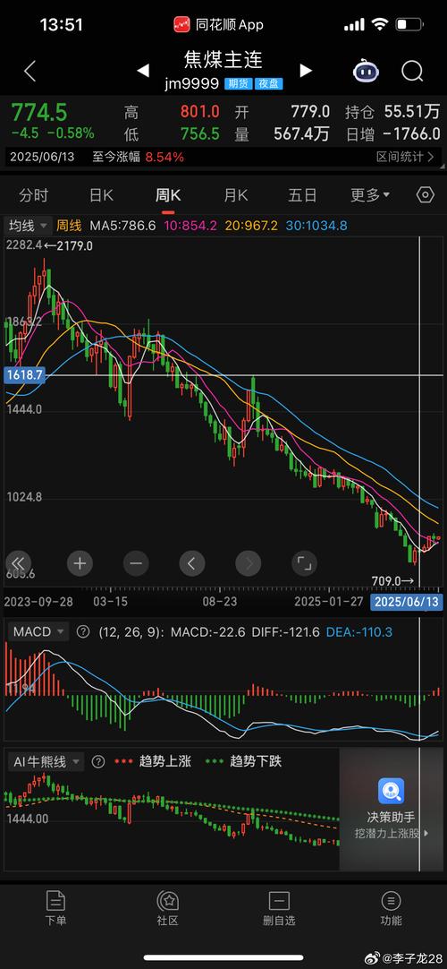Viewport: 447px width, 969px height.
Task: Select the 2025/06/13 date marker
Action: point(406,601)
